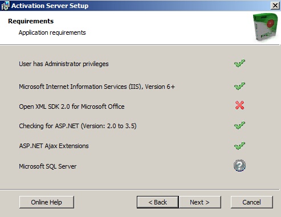Click the Requirements heading in the header
The width and height of the screenshot is (281, 217).
coord(31,21)
